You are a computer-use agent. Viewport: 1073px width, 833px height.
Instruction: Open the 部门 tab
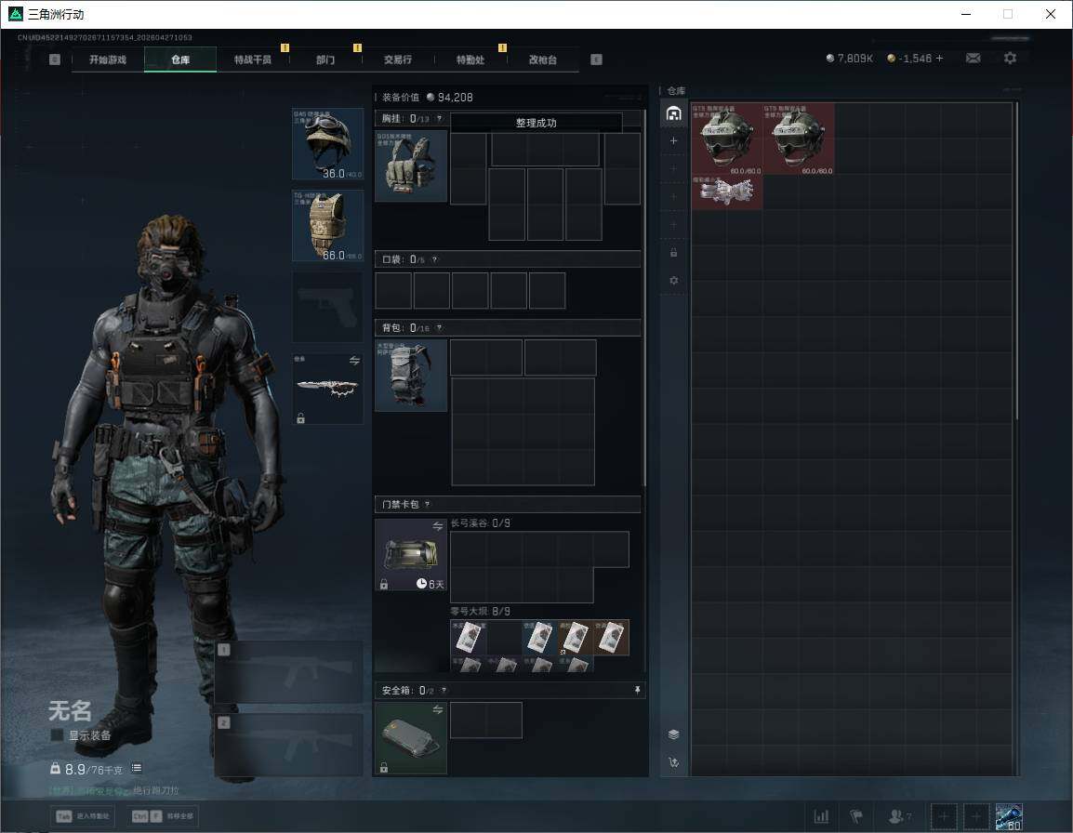[x=325, y=59]
